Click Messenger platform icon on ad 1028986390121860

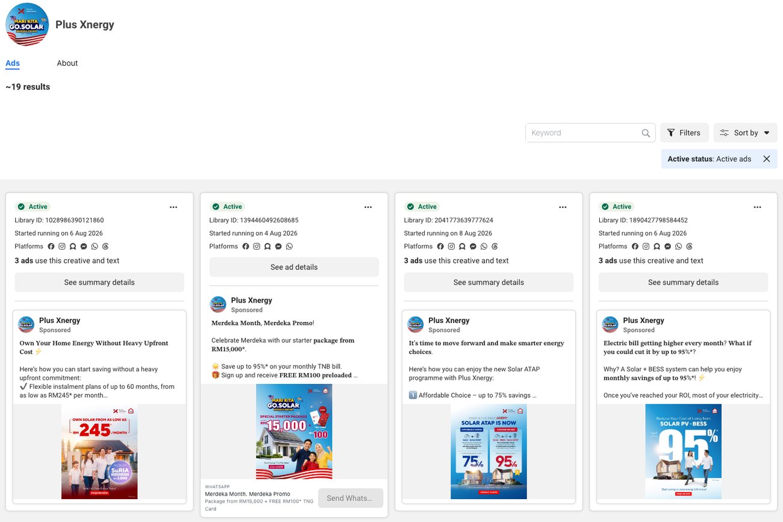(x=84, y=247)
